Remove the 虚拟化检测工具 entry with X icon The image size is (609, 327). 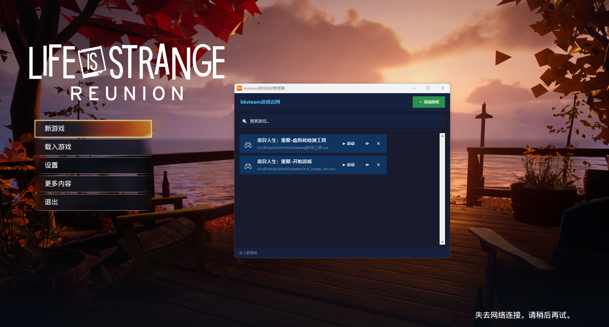pos(378,144)
